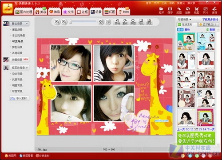Open 分享素材 in the bottom bar
The image size is (222, 160).
tap(43, 156)
